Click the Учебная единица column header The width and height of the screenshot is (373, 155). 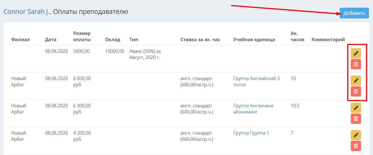tap(254, 39)
